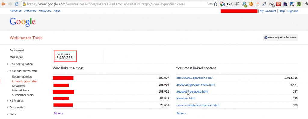
Task: Open the Analytics link at top
Action: 45,11
